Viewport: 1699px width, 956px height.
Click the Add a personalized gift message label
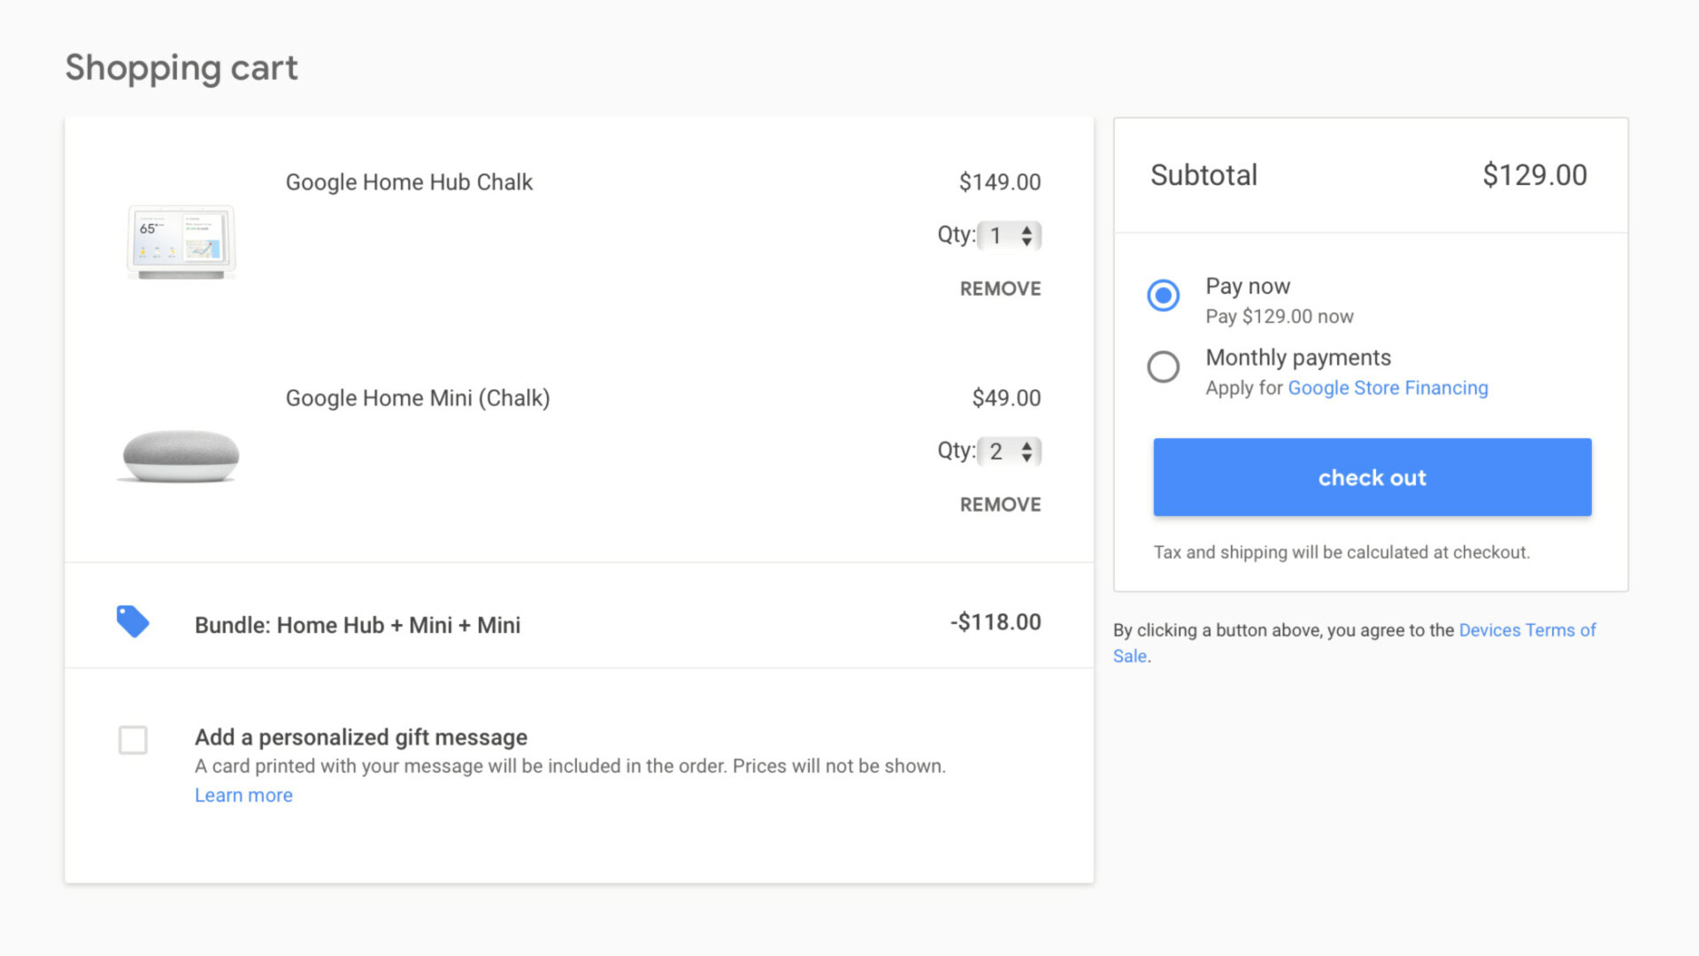(360, 736)
